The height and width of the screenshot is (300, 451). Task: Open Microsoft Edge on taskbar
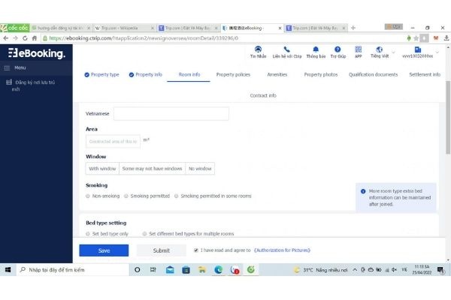coord(218,269)
